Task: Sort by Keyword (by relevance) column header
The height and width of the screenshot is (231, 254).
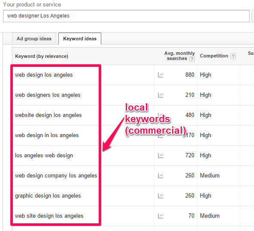Action: click(x=42, y=56)
